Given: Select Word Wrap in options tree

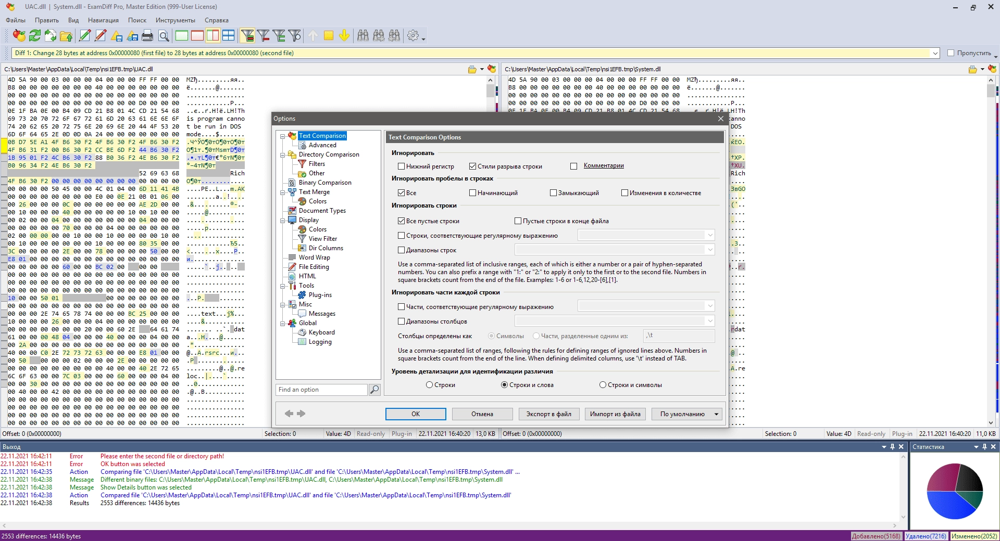Looking at the screenshot, I should tap(314, 257).
